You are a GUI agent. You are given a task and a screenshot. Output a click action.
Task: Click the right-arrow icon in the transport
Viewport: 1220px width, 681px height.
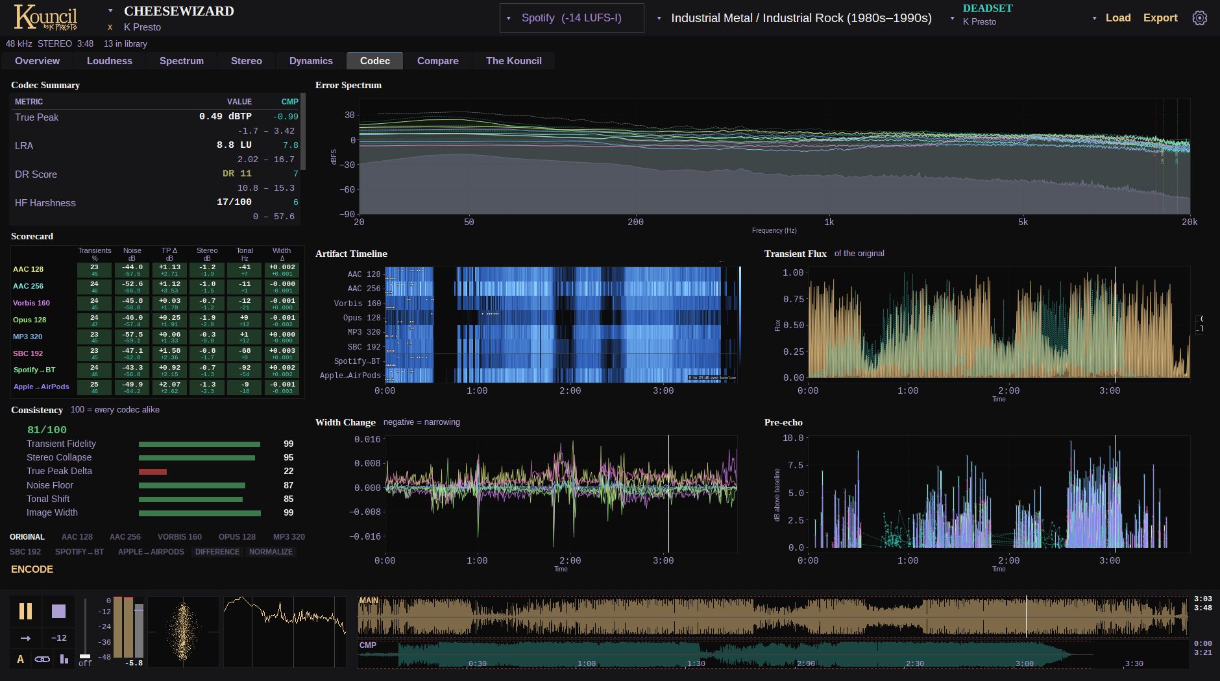[25, 638]
